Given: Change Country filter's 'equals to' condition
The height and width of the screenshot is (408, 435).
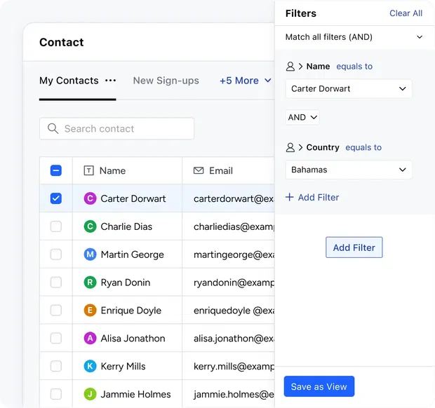Looking at the screenshot, I should [363, 147].
